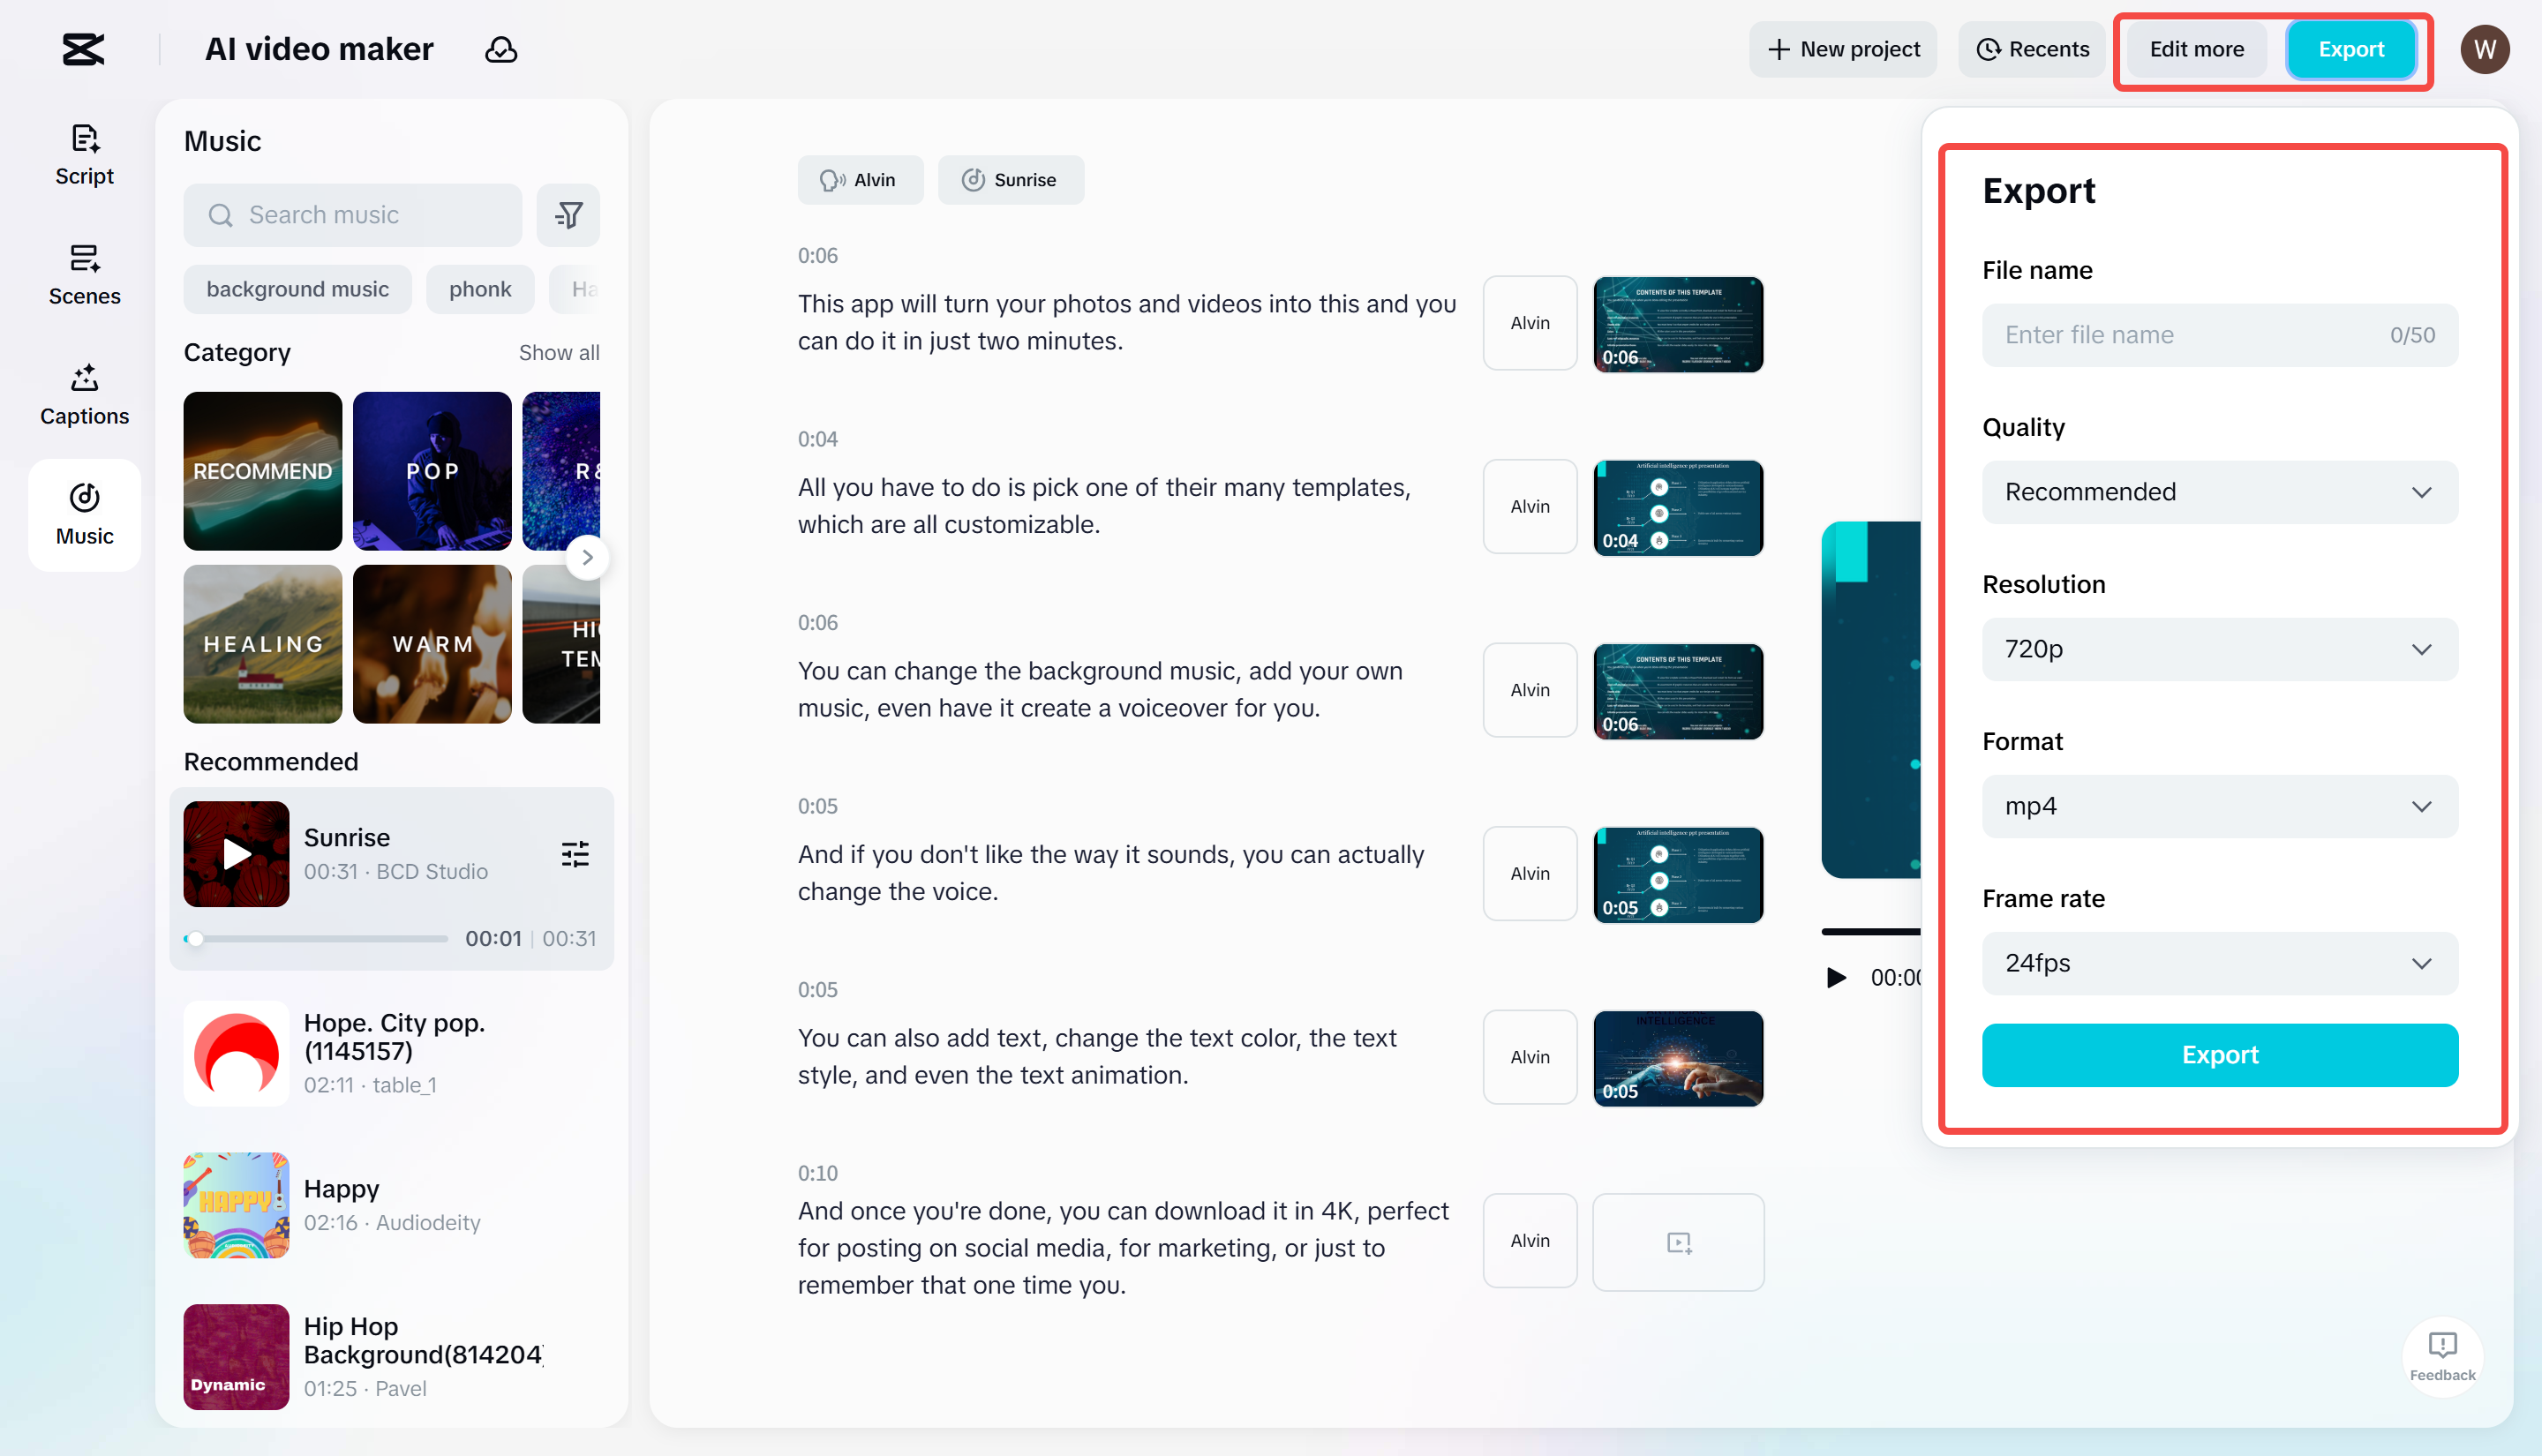Click the CapCut logo
The height and width of the screenshot is (1456, 2542).
[x=83, y=48]
